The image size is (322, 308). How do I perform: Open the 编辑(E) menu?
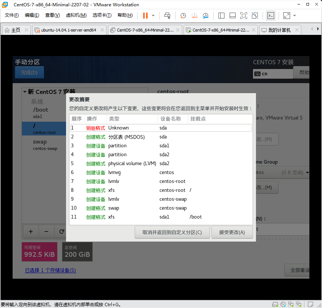point(32,15)
